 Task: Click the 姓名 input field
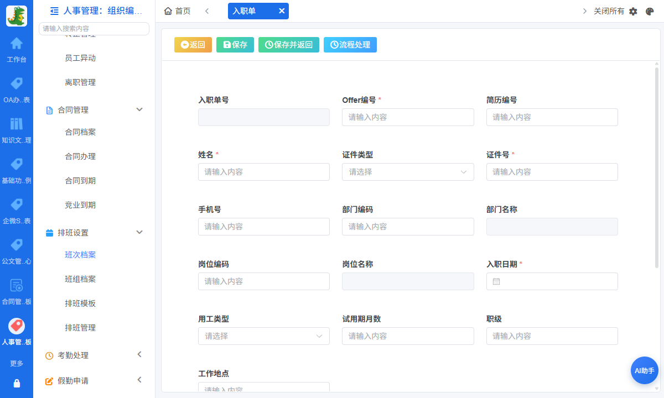pos(264,172)
